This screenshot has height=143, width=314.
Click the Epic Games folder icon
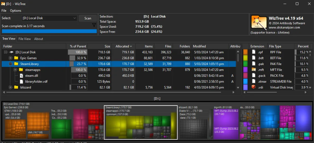[x=16, y=58]
